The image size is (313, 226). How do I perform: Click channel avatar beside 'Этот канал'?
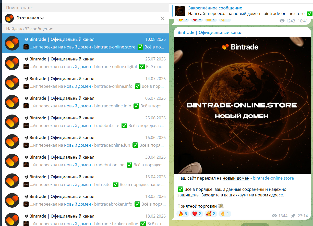[x=9, y=18]
